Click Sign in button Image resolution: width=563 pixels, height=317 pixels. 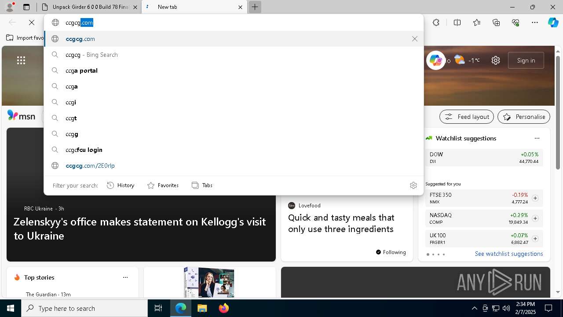pyautogui.click(x=526, y=60)
